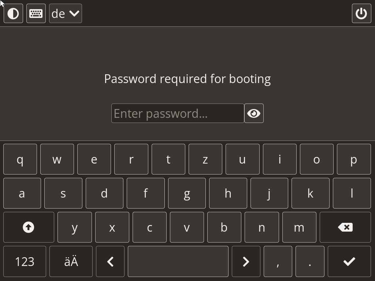Tap the letter a key

22,193
